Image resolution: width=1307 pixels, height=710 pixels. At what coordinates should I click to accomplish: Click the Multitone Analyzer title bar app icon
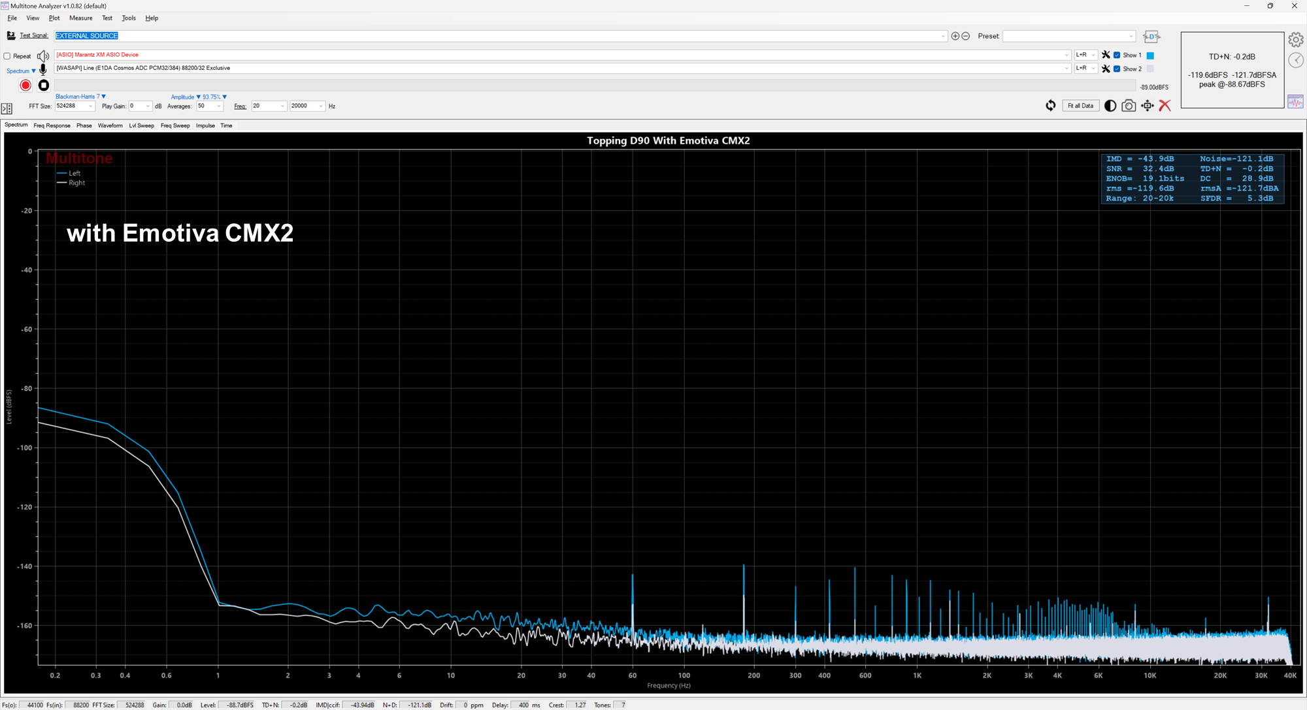tap(5, 6)
